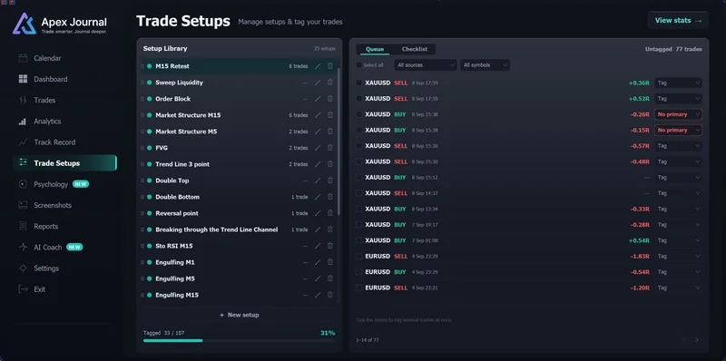Click the Screenshots sidebar icon
726x361 pixels.
23,205
